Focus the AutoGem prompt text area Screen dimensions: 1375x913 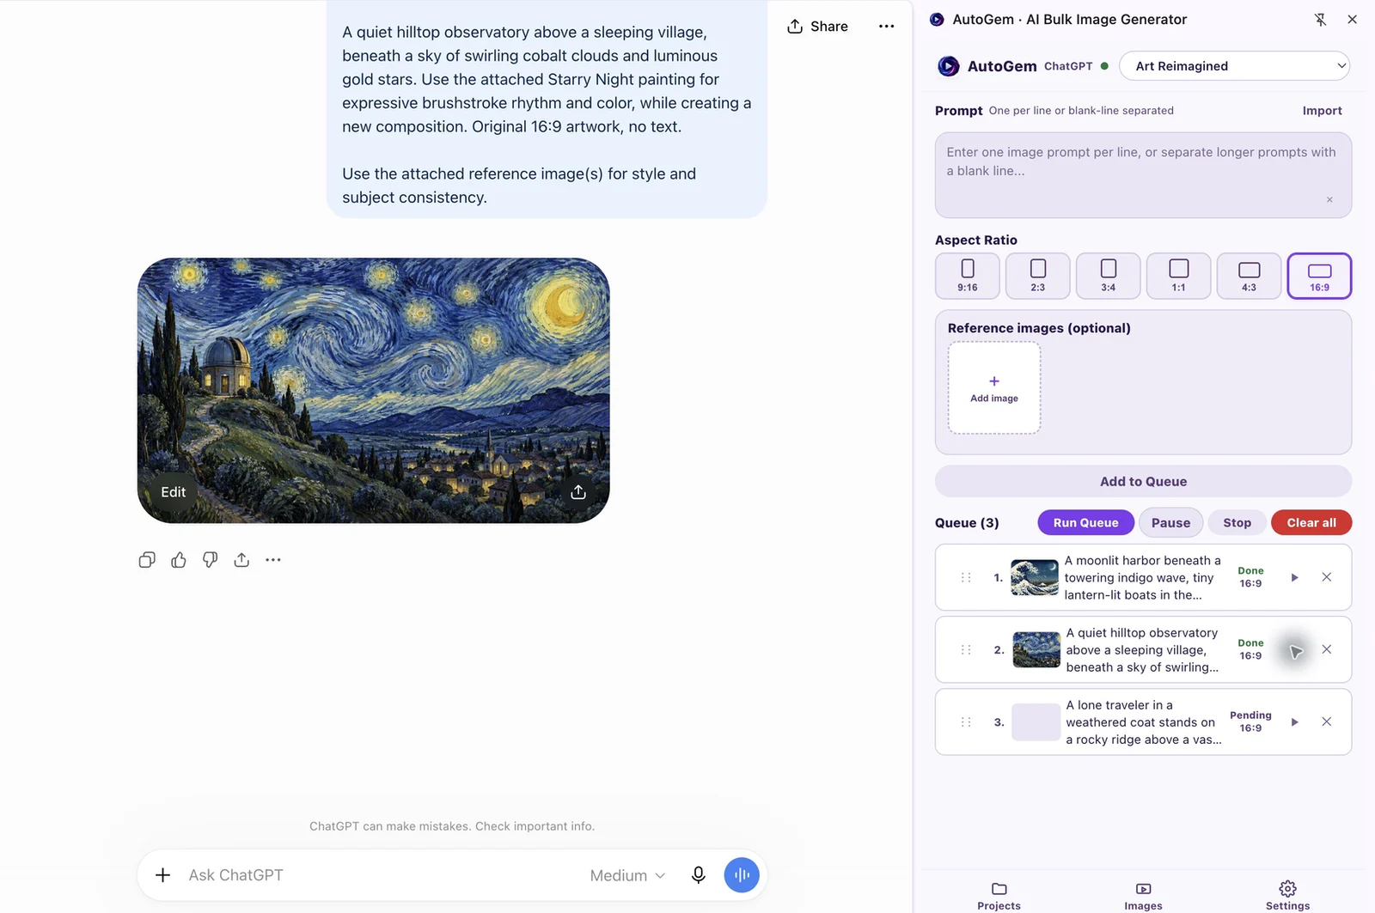[1143, 175]
